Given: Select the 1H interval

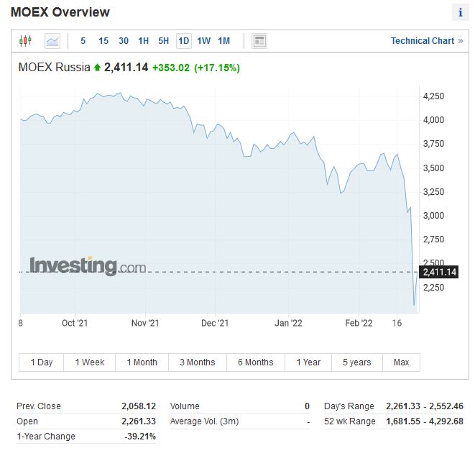Looking at the screenshot, I should point(144,41).
